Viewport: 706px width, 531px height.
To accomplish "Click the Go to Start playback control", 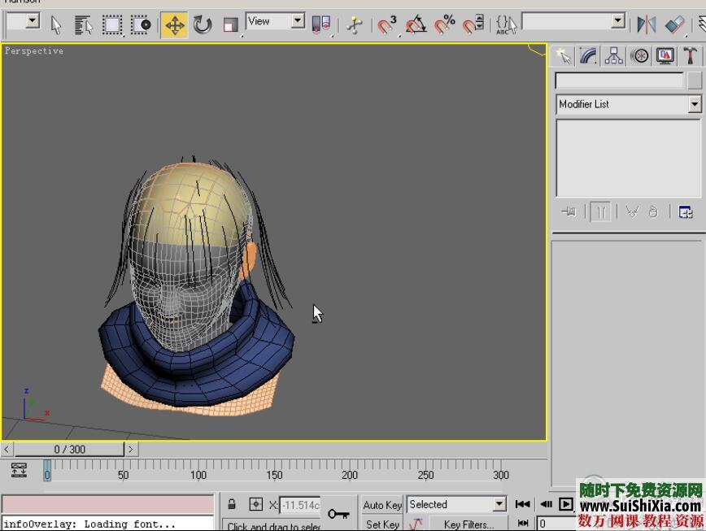I will click(x=521, y=503).
